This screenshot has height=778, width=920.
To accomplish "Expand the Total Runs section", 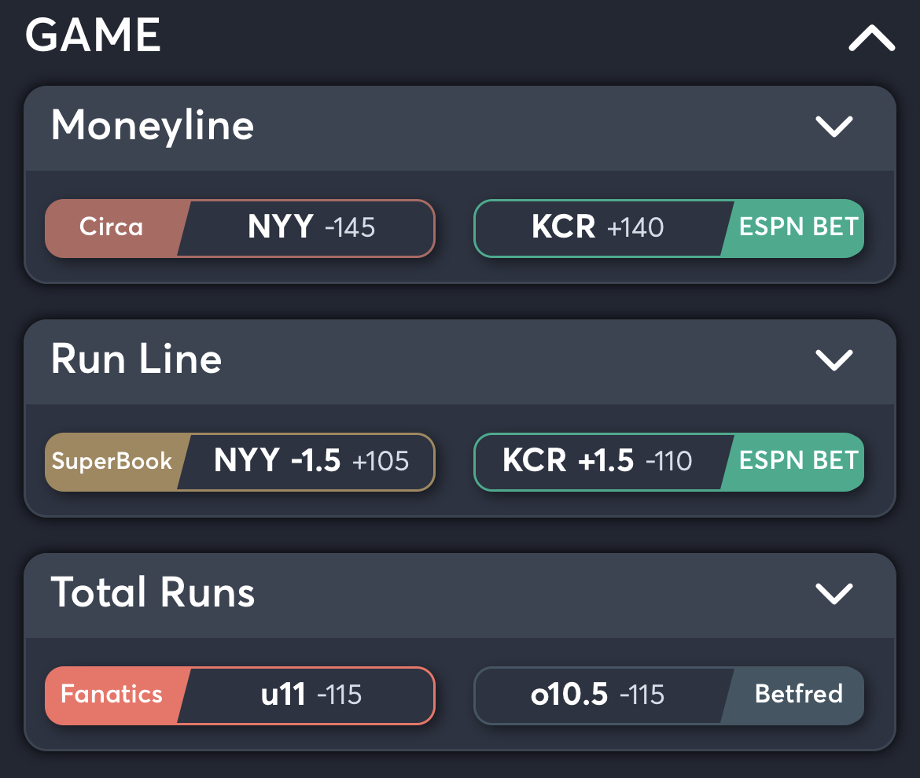I will click(835, 595).
